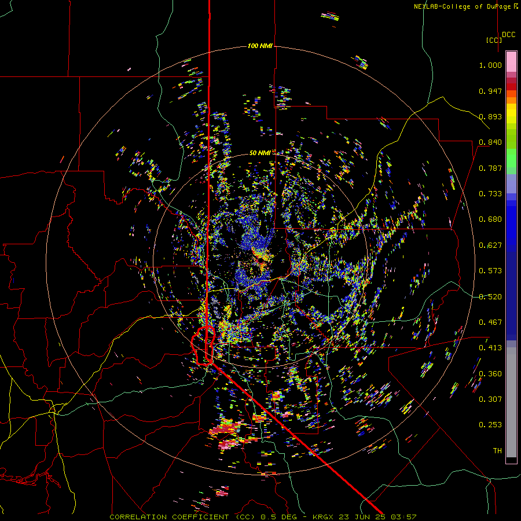The height and width of the screenshot is (521, 521).
Task: Click the 23 JUN 25 date text
Action: coord(361,517)
